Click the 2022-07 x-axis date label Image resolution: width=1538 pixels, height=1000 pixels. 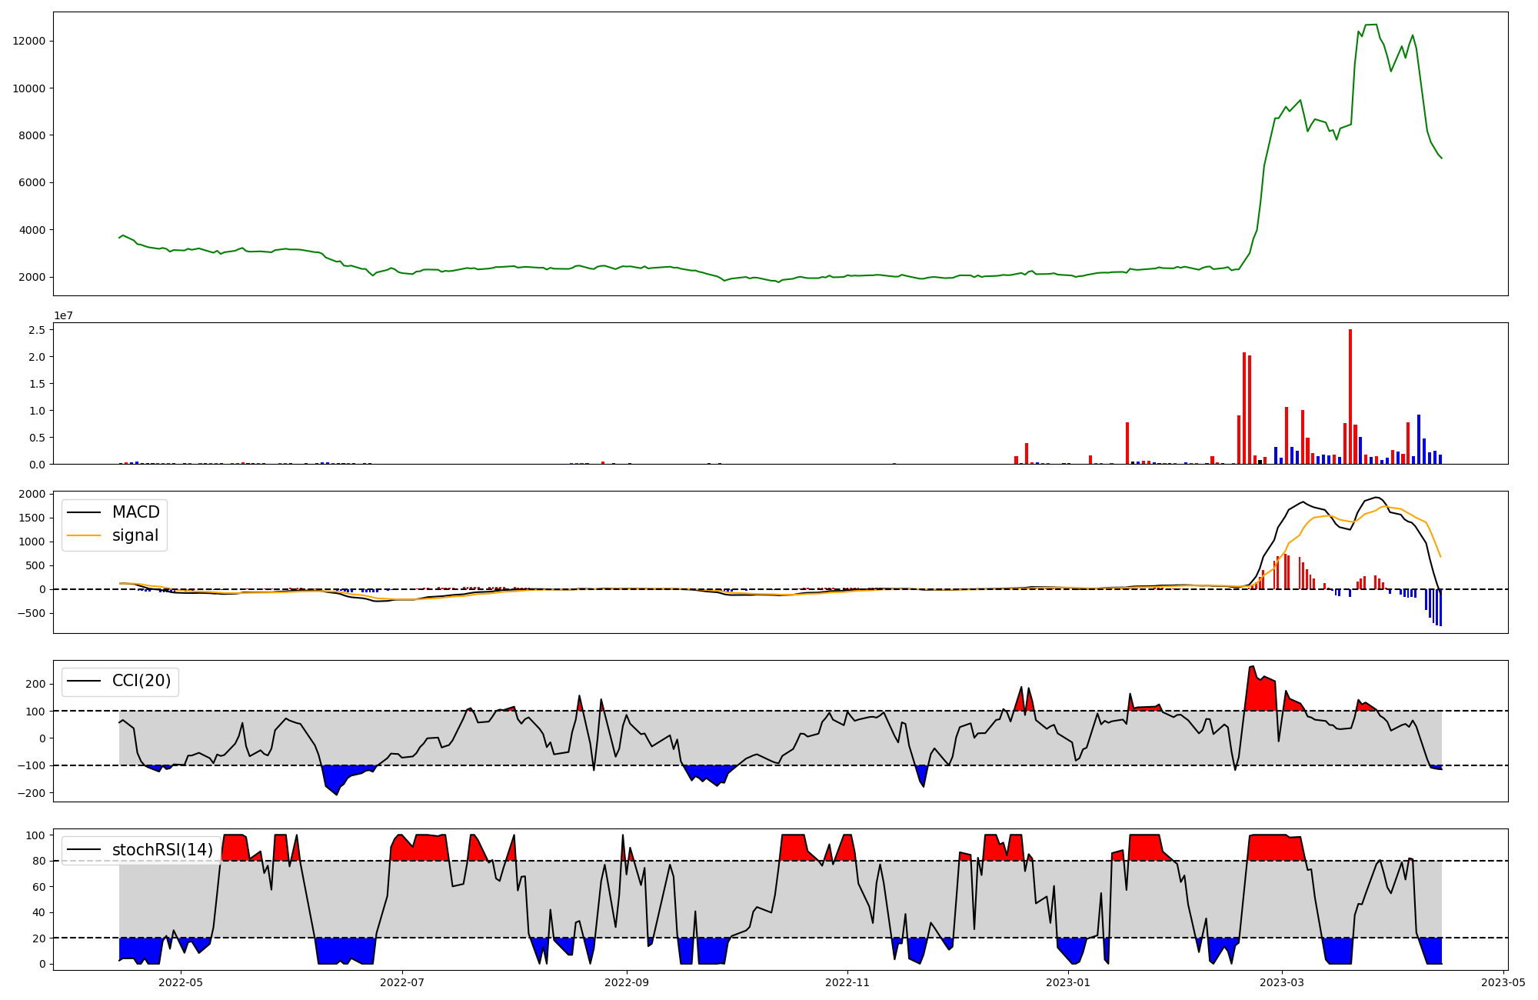[x=402, y=982]
